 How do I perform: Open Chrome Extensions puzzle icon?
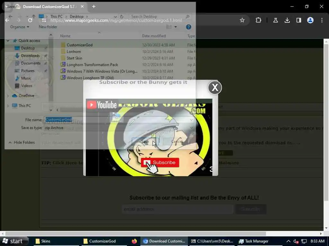pos(259,20)
